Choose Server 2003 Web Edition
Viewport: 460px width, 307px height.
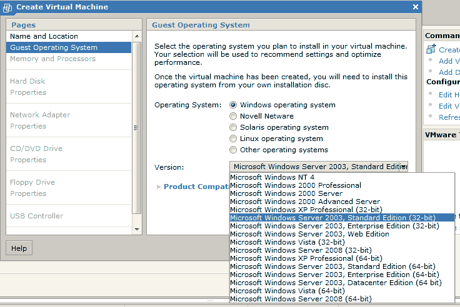(342, 234)
